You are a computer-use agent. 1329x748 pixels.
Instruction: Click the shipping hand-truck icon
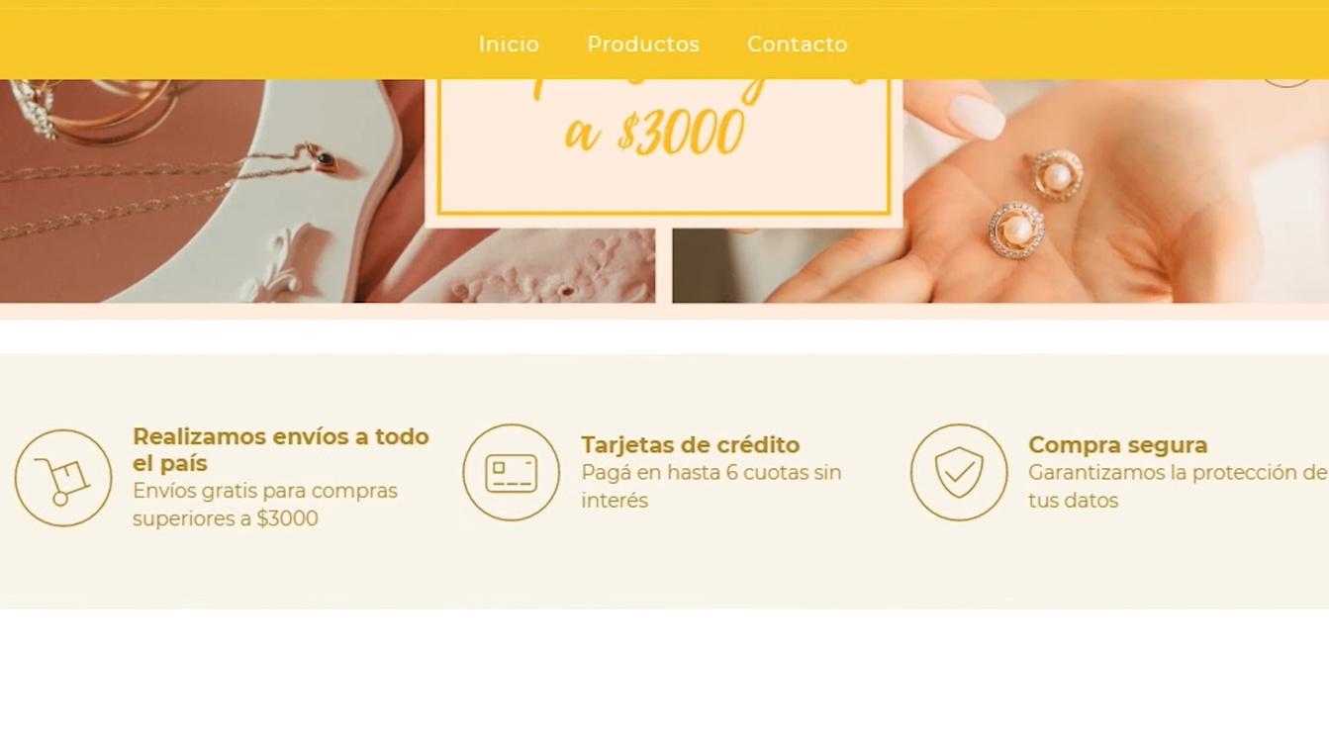pyautogui.click(x=63, y=478)
